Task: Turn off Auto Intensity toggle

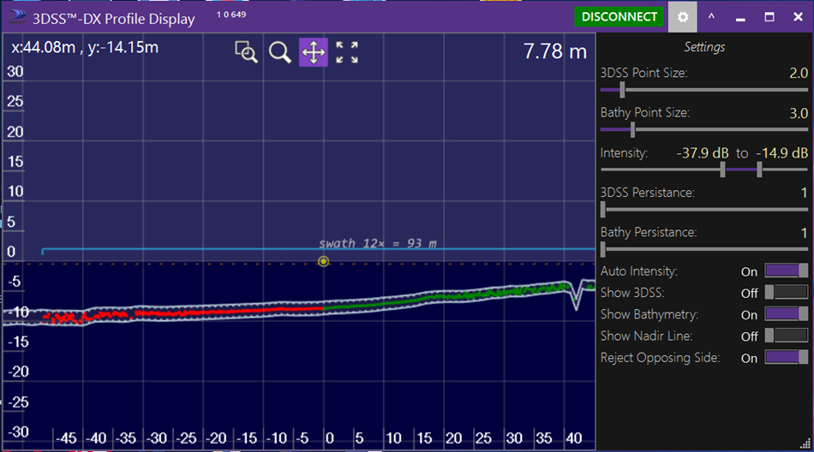Action: tap(787, 271)
